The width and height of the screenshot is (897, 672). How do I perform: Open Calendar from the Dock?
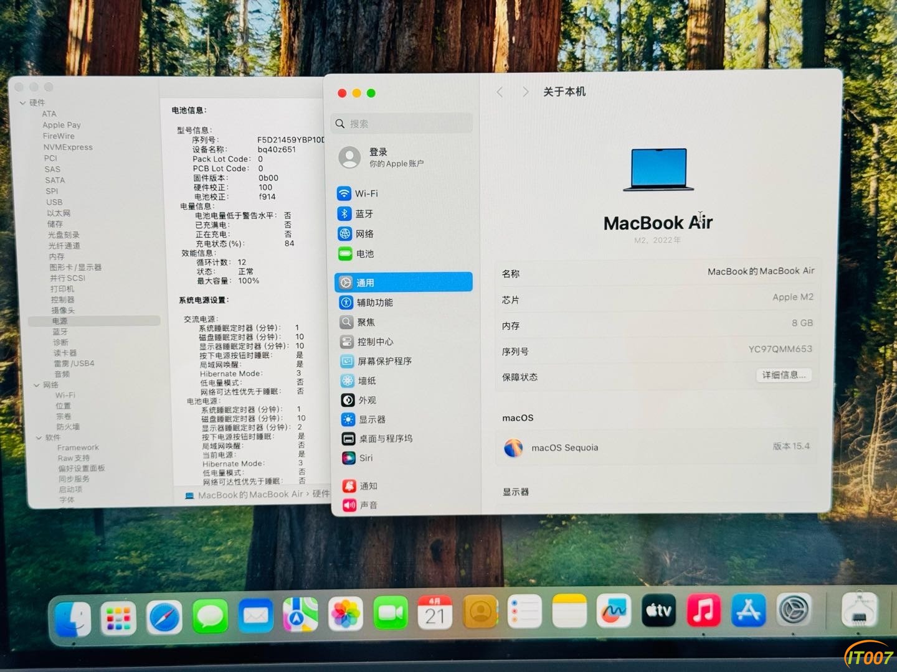point(435,613)
